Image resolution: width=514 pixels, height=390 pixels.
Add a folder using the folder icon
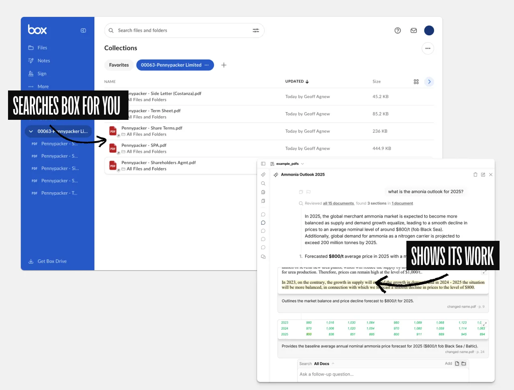(x=464, y=364)
